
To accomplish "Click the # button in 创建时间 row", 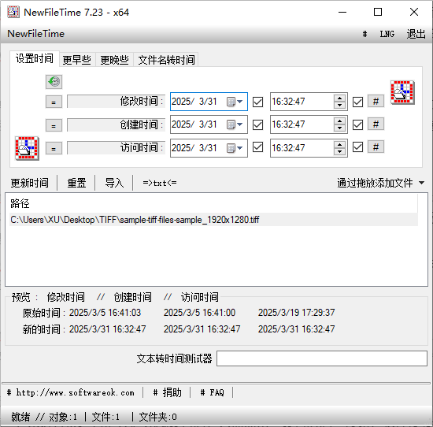I will 376,124.
